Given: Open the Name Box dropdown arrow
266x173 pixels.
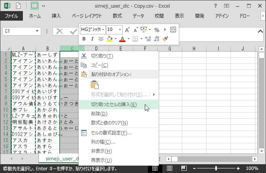Looking at the screenshot, I should [37, 31].
